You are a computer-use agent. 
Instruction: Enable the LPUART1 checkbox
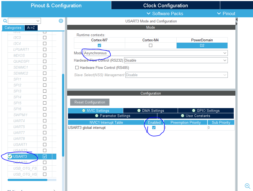45,49
